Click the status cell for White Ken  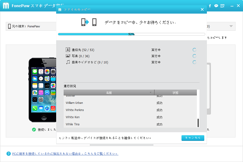point(159,117)
